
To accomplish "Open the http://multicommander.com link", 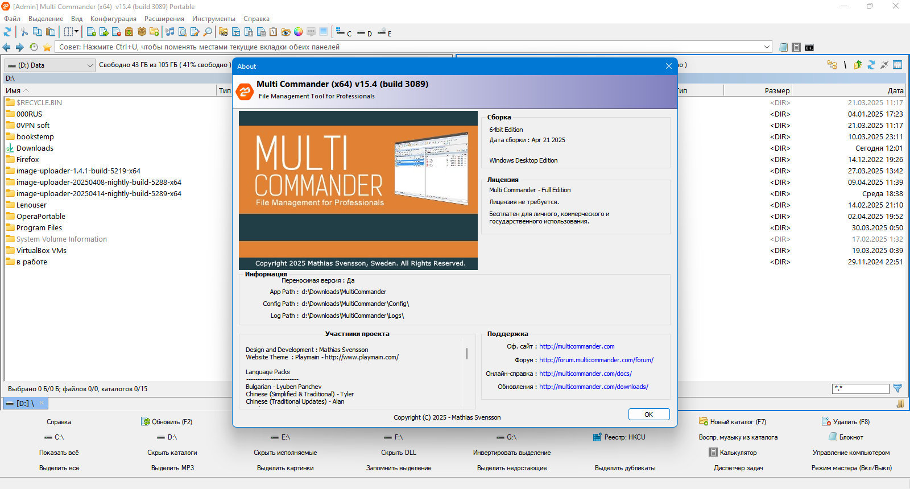I will point(577,346).
